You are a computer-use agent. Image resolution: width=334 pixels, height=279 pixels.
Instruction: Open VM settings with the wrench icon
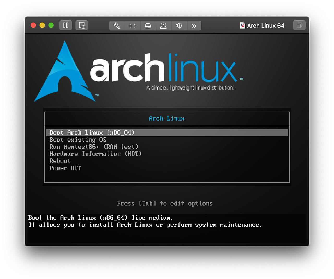pyautogui.click(x=117, y=26)
